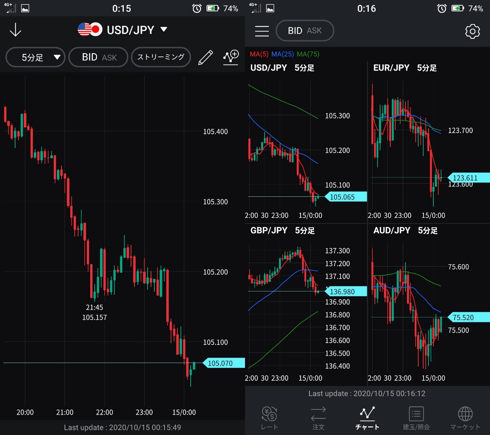Toggle the ストリーミング streaming mode
The image size is (490, 435).
[161, 57]
